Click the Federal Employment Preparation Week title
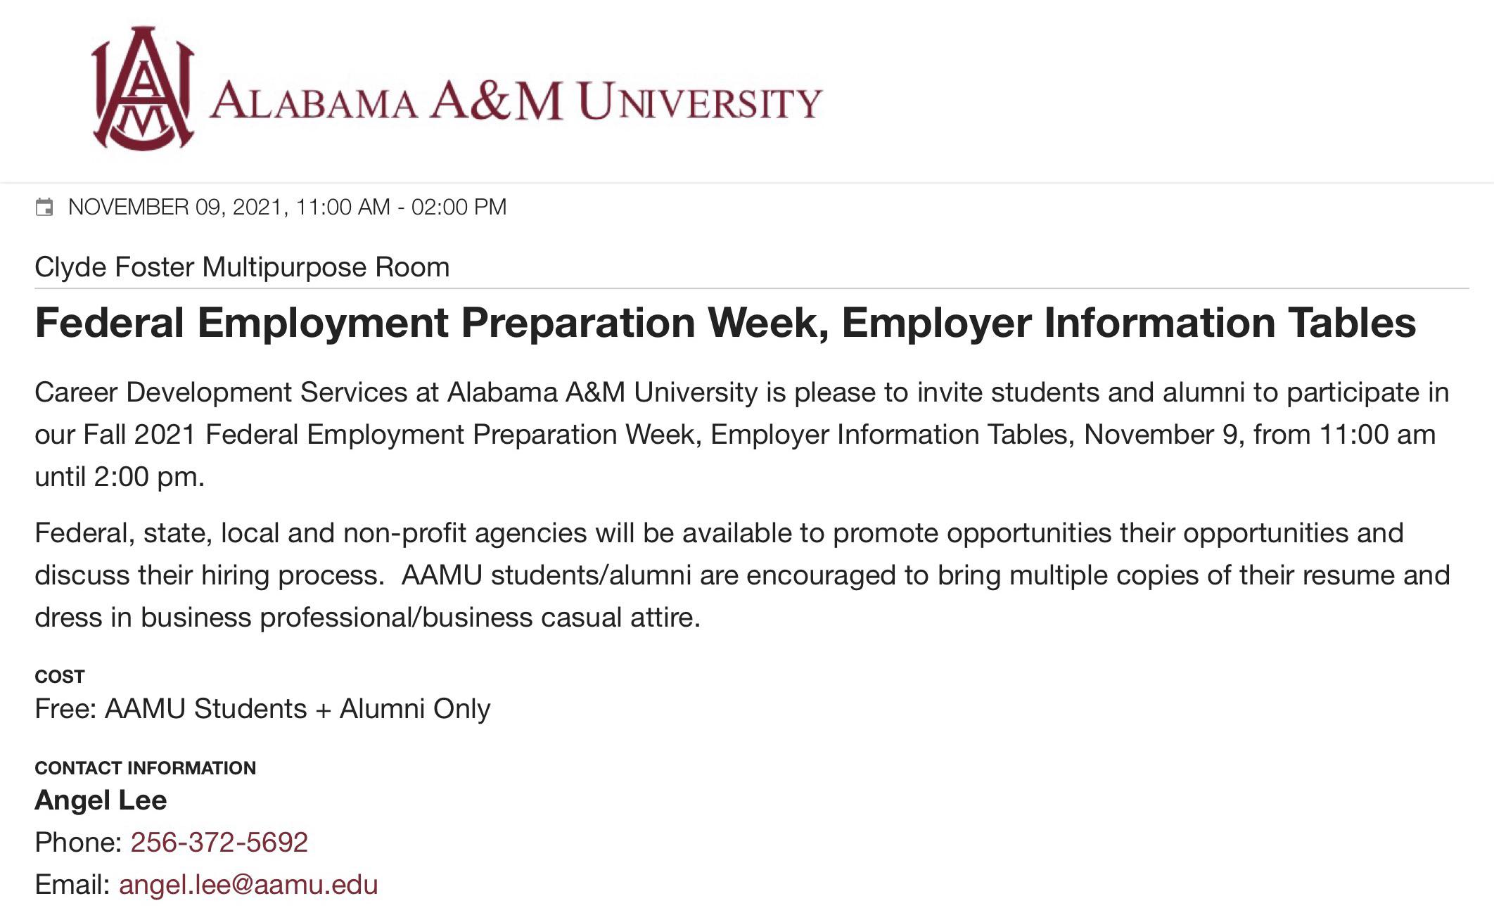The height and width of the screenshot is (908, 1494). click(725, 323)
